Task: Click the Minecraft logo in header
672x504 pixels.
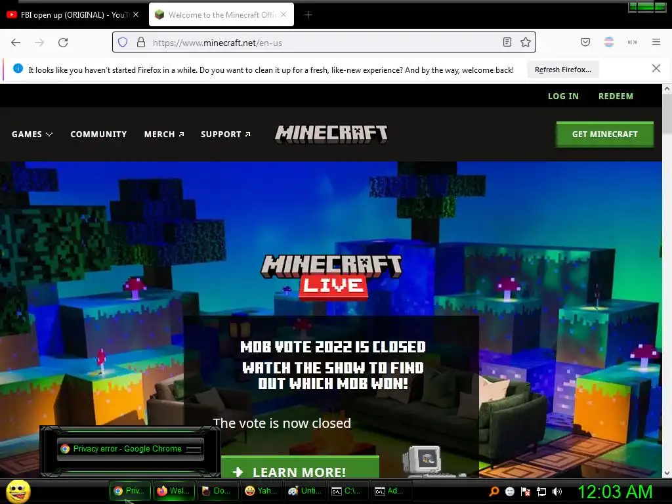Action: 331,134
